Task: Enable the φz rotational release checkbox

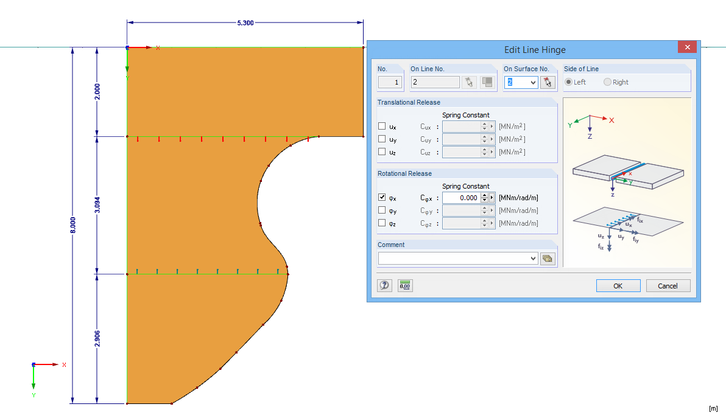Action: coord(382,223)
